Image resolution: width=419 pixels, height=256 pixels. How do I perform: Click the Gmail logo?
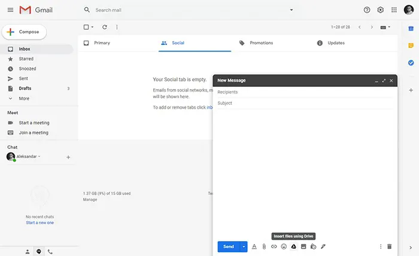coord(36,10)
